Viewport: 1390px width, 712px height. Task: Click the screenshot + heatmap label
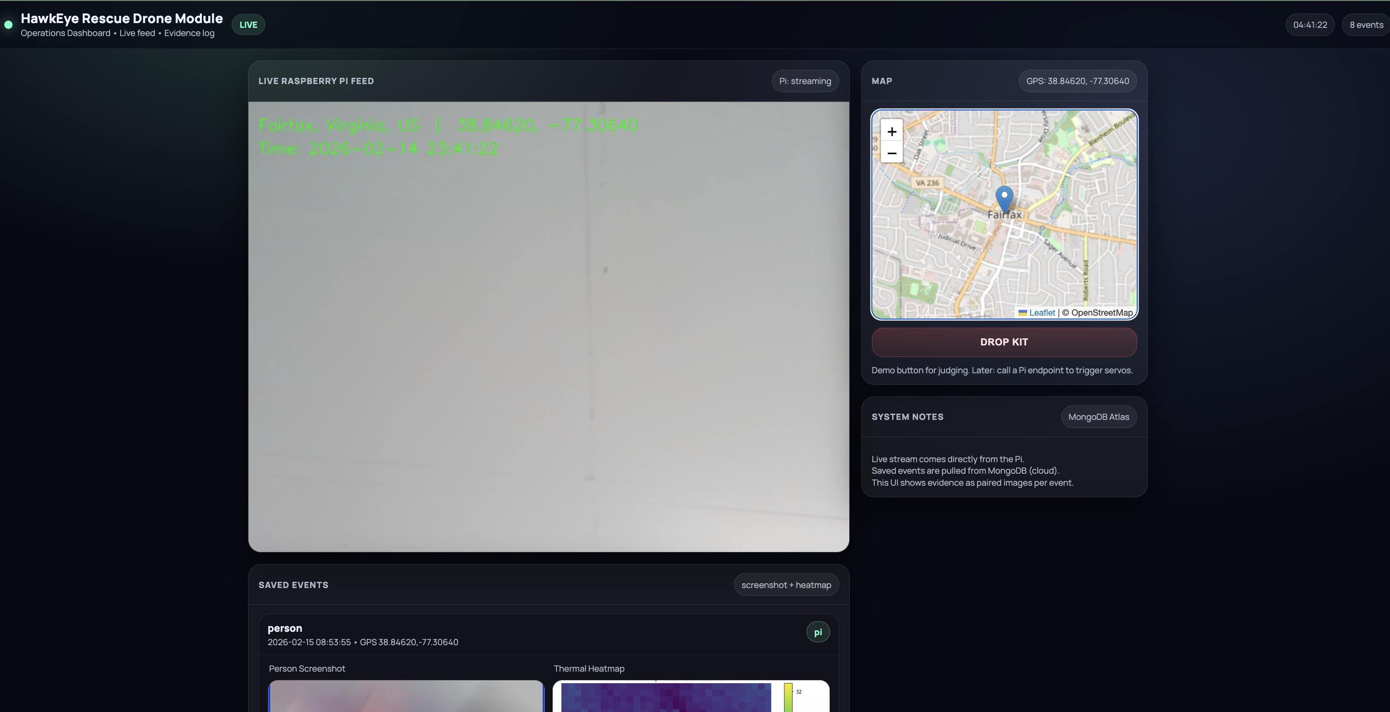[x=786, y=585]
